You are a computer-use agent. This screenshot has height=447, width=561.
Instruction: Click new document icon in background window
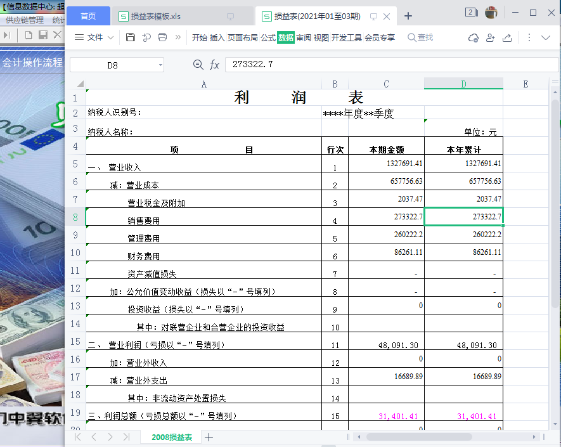pyautogui.click(x=29, y=35)
